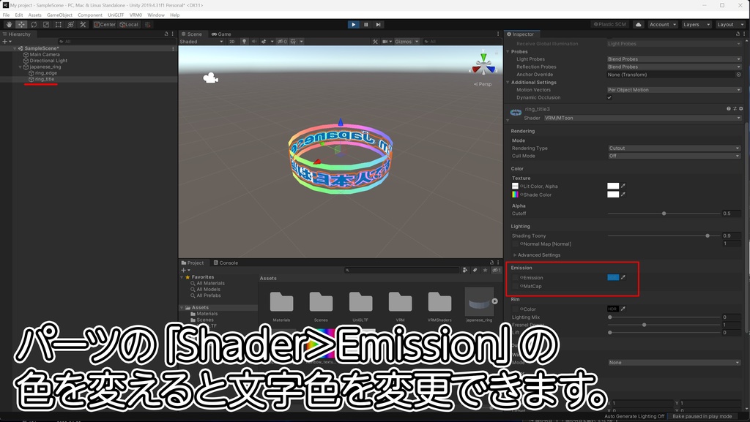Open the Account dropdown
This screenshot has width=750, height=422.
tap(662, 24)
